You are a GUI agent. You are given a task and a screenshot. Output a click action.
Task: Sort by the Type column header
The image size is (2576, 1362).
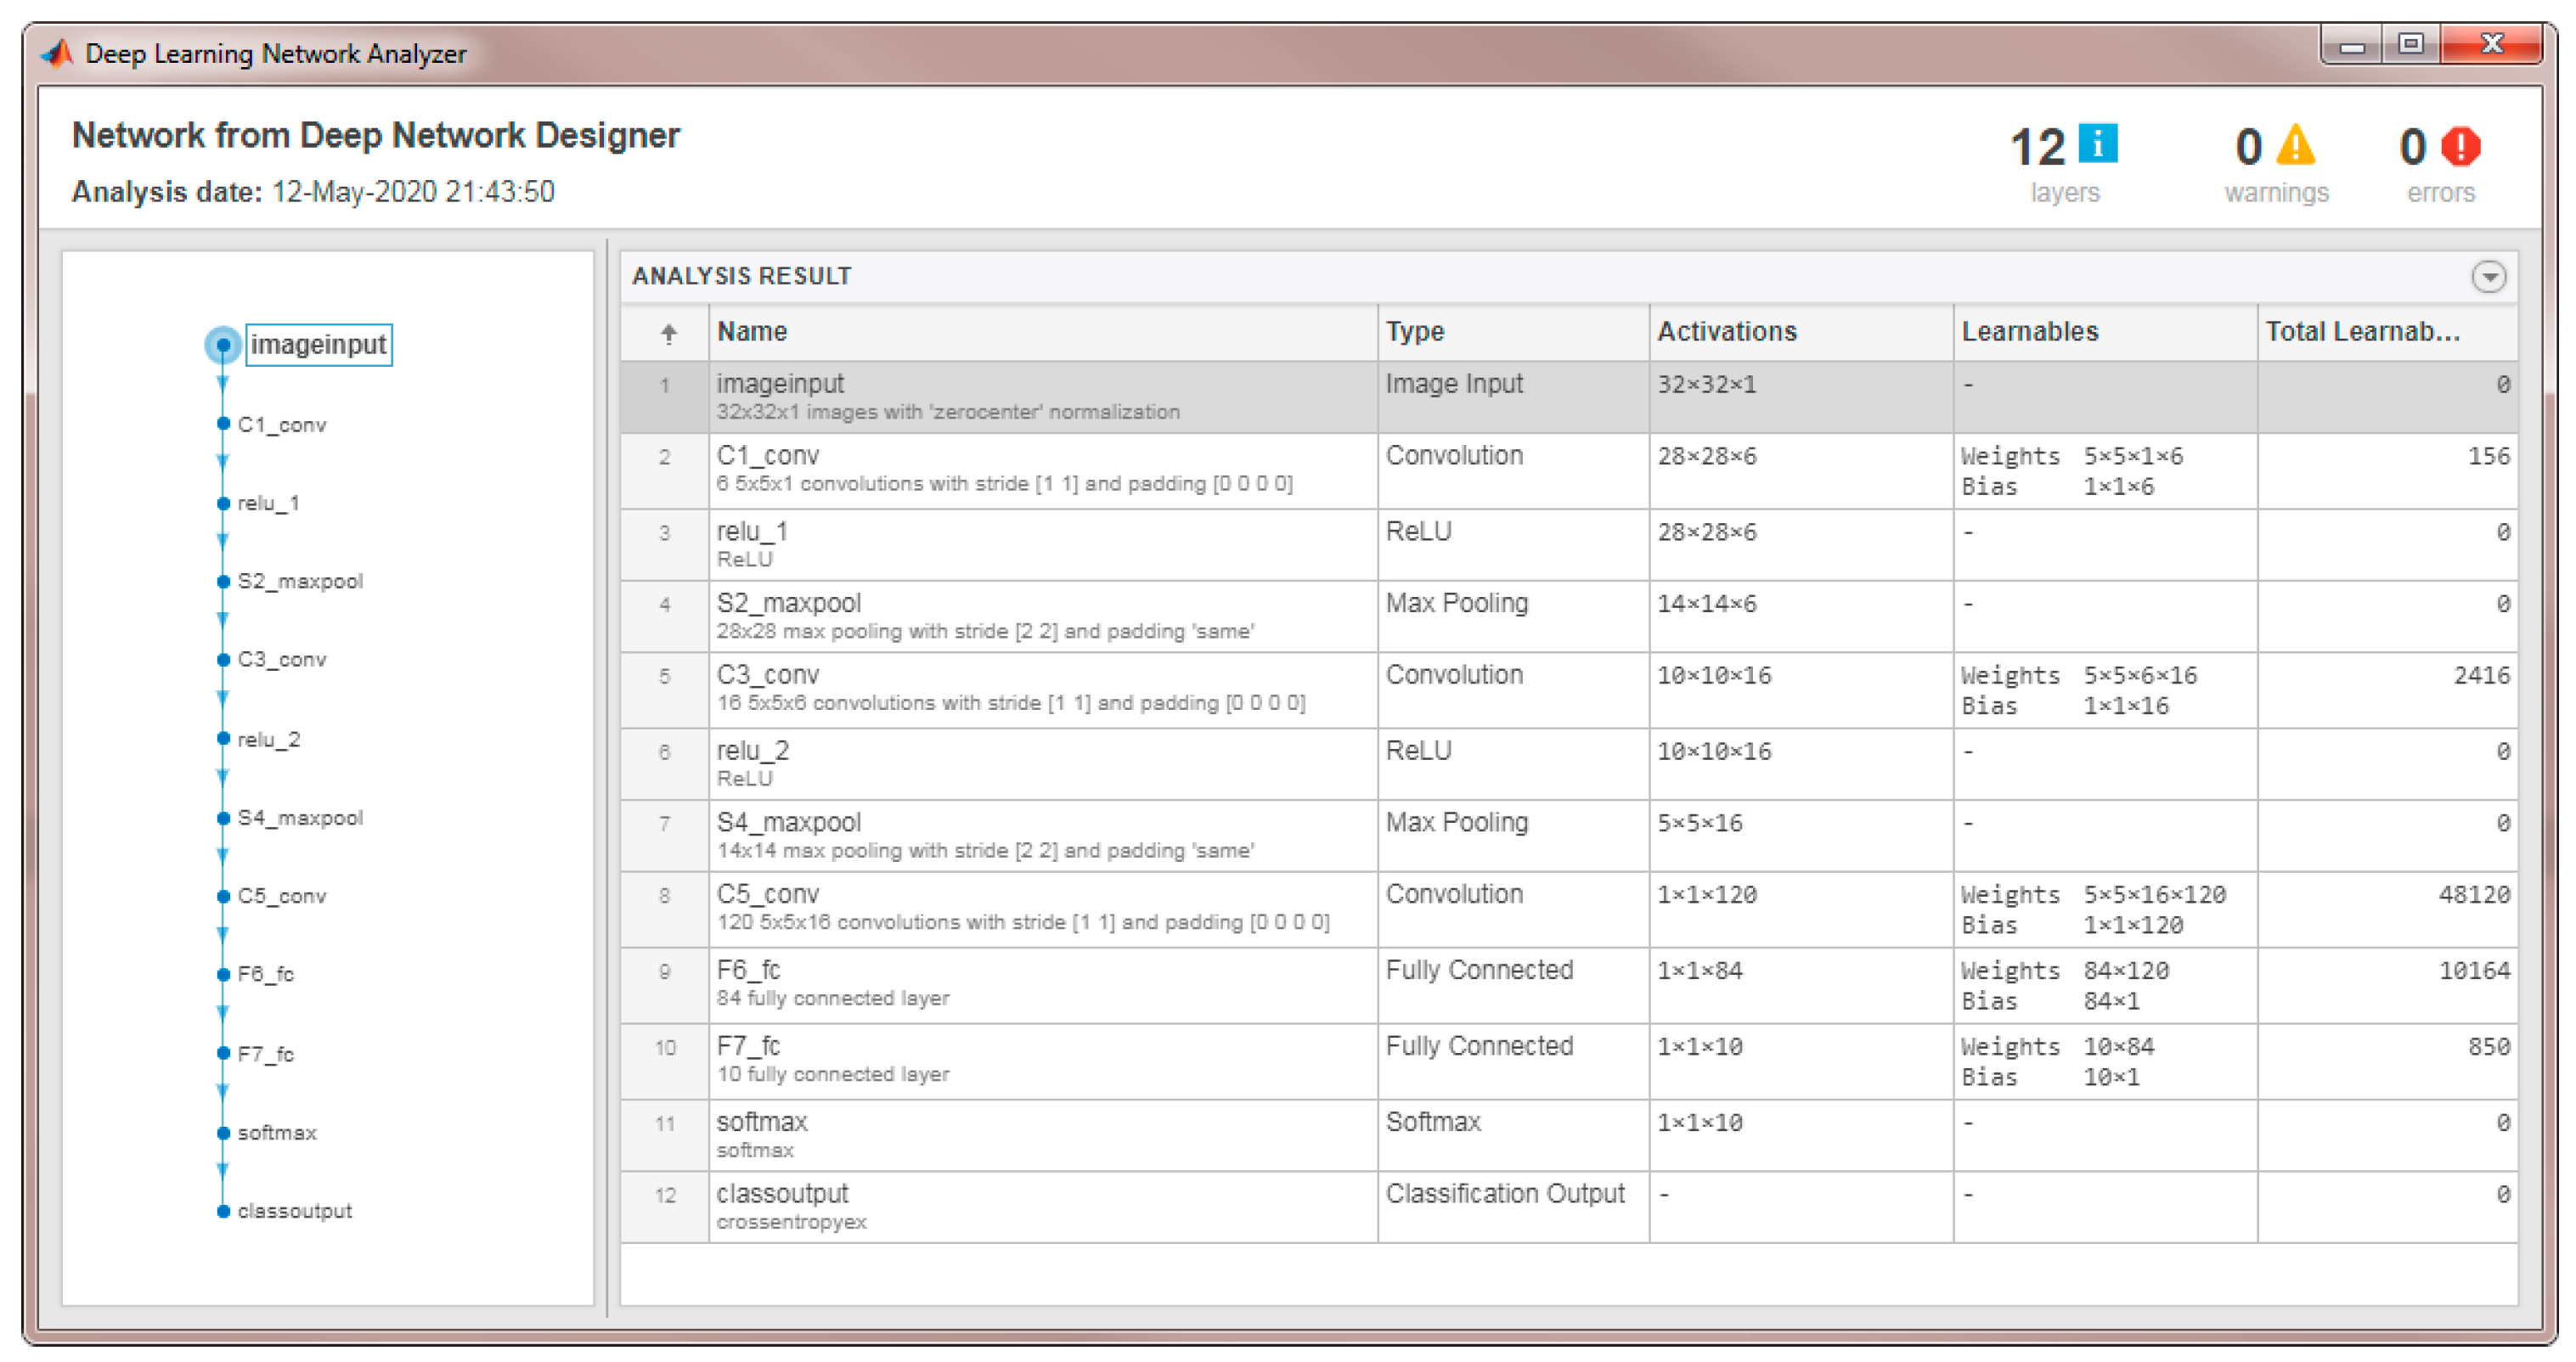pos(1414,332)
